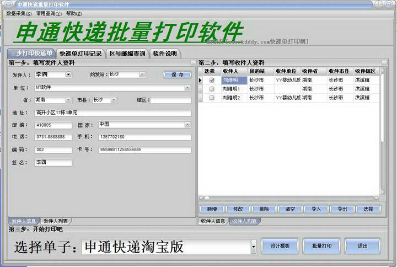
Task: Select the 发件人列表 bottom tab
Action: click(x=56, y=221)
